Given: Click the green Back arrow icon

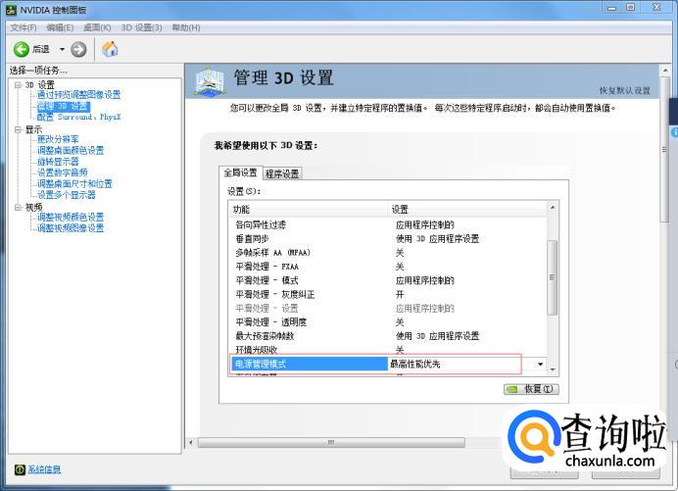Looking at the screenshot, I should pos(22,49).
